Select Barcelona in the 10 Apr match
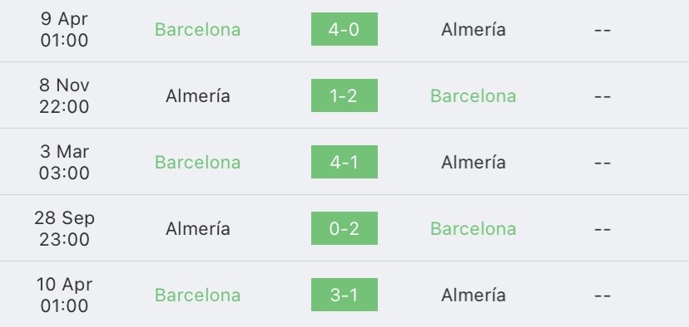The image size is (689, 327). click(198, 295)
